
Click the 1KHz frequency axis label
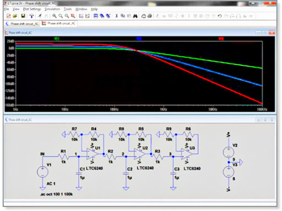point(163,110)
